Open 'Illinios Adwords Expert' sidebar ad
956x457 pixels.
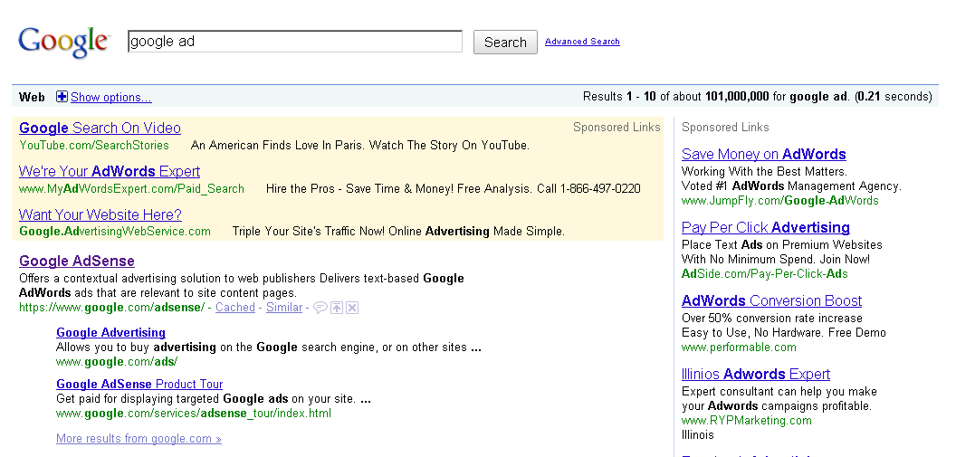pos(756,374)
